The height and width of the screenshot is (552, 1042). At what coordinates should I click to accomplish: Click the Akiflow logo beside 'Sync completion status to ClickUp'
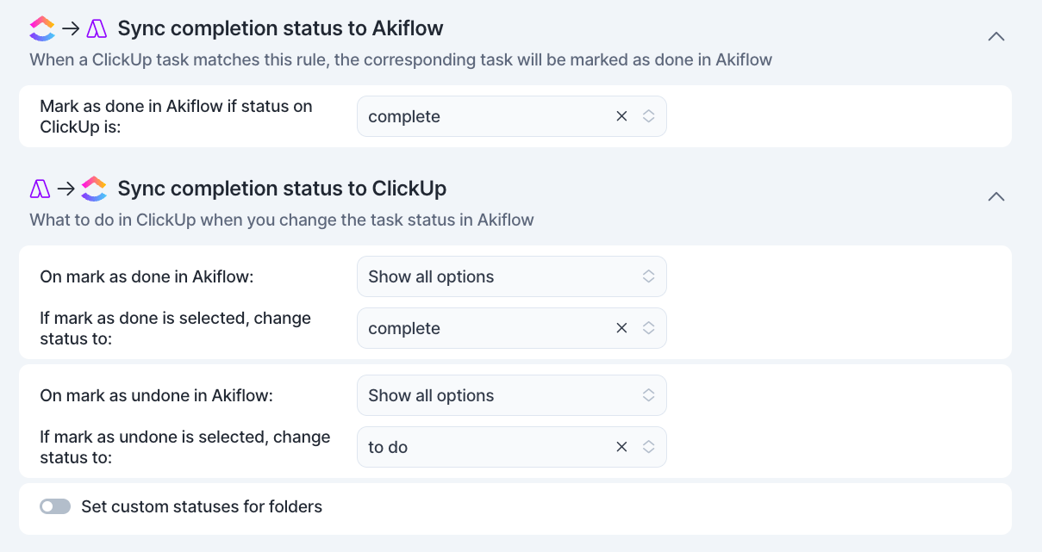click(x=41, y=189)
